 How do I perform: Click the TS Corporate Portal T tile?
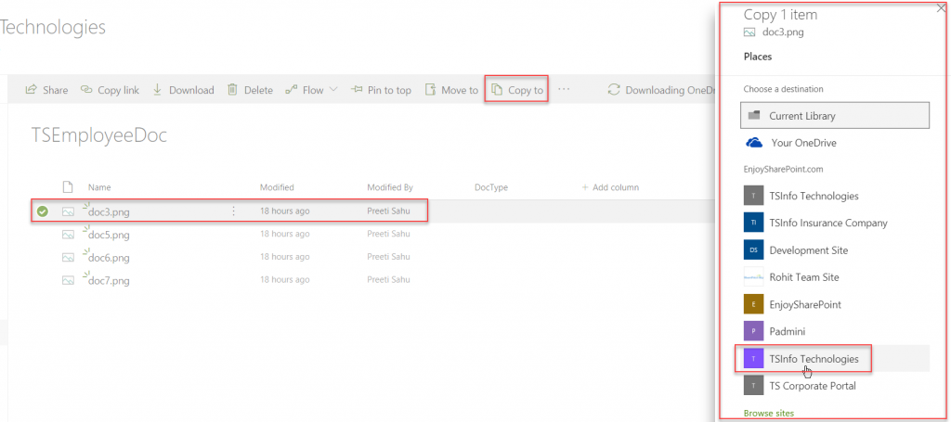(753, 386)
